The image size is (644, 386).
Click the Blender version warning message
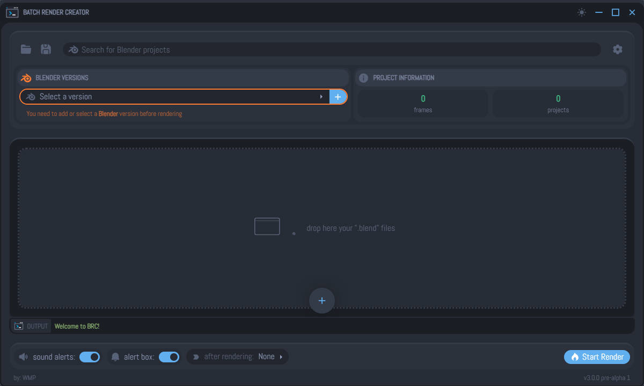click(104, 114)
